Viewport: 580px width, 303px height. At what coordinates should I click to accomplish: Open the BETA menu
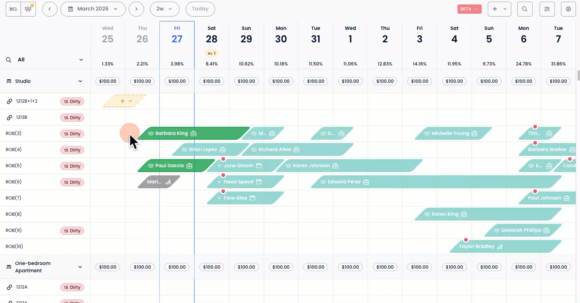pos(469,8)
